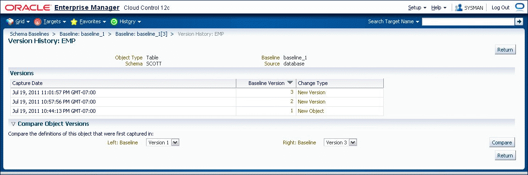Screen dimensions: 528x175
Task: Click the New Object link for version 1
Action: click(311, 111)
